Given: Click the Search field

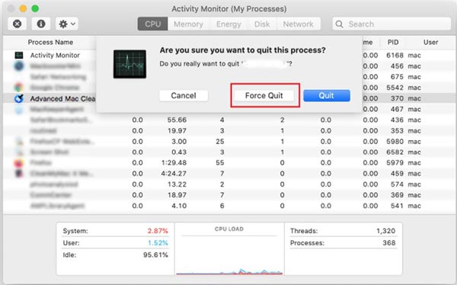Looking at the screenshot, I should click(391, 24).
